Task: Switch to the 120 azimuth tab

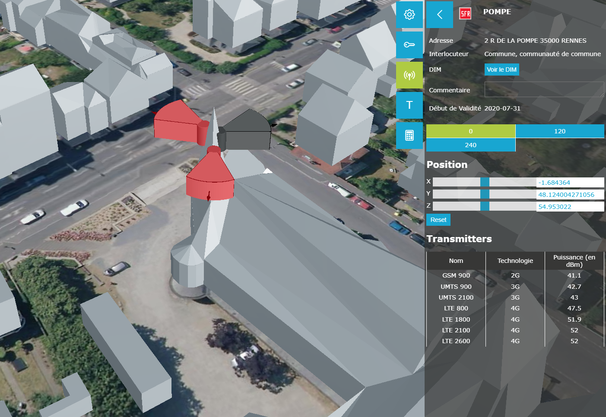Action: 559,131
